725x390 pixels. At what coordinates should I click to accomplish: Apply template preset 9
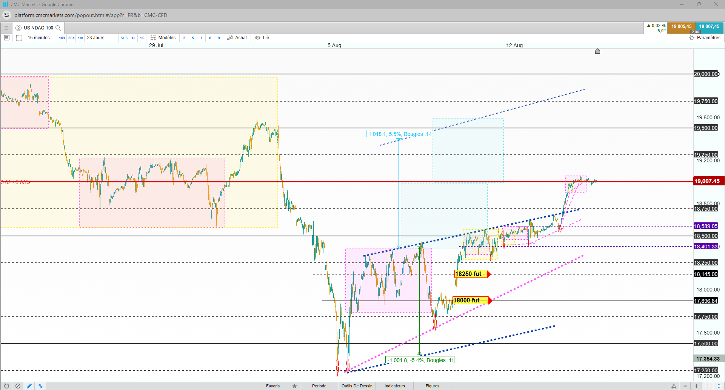point(219,38)
